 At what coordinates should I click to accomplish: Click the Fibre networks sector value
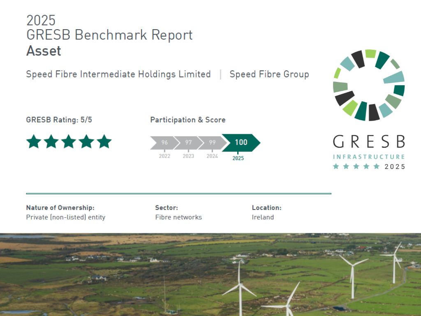coord(178,217)
